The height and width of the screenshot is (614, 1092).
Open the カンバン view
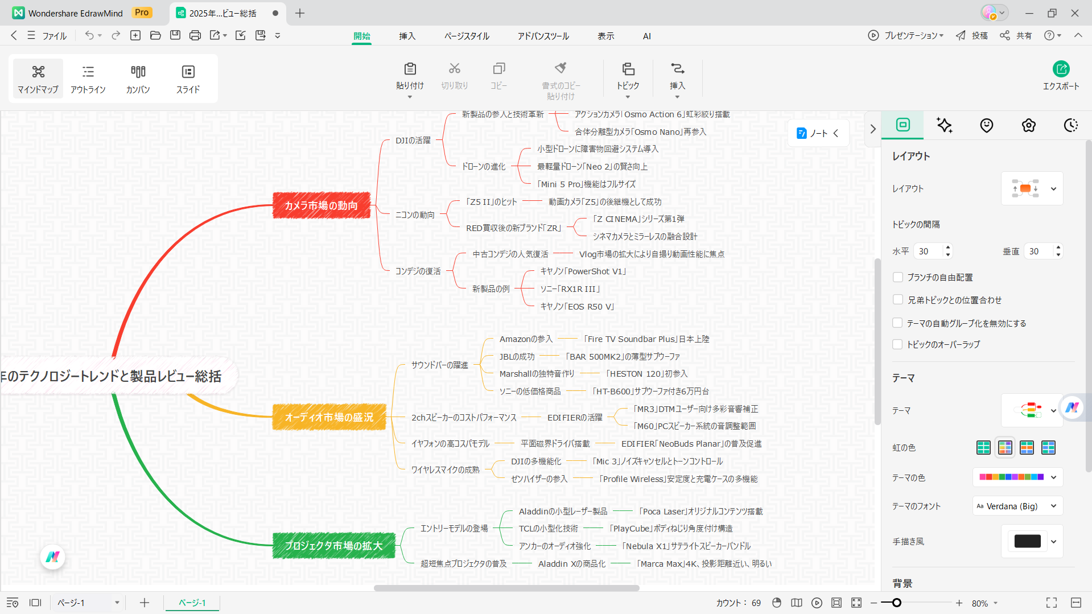point(138,79)
